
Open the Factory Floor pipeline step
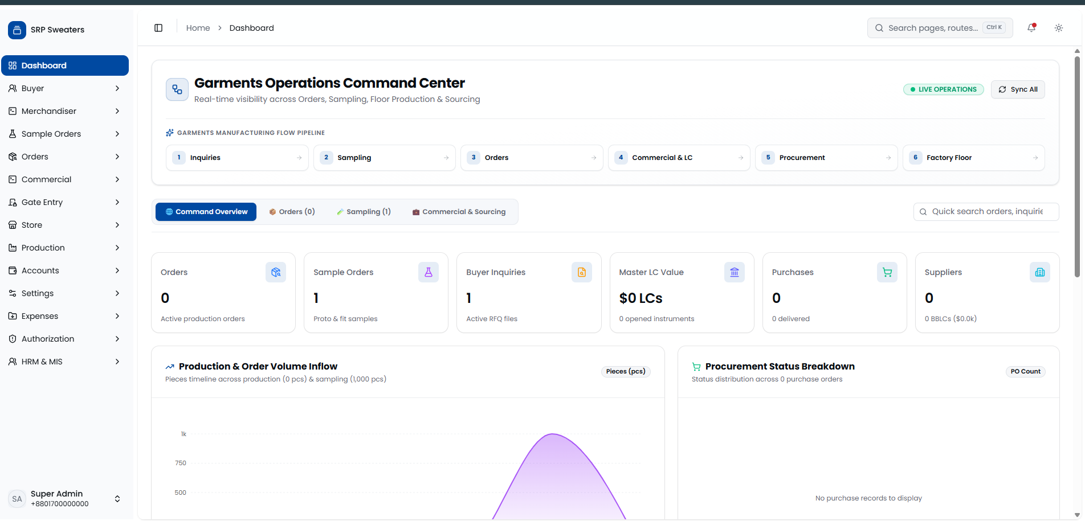[973, 158]
